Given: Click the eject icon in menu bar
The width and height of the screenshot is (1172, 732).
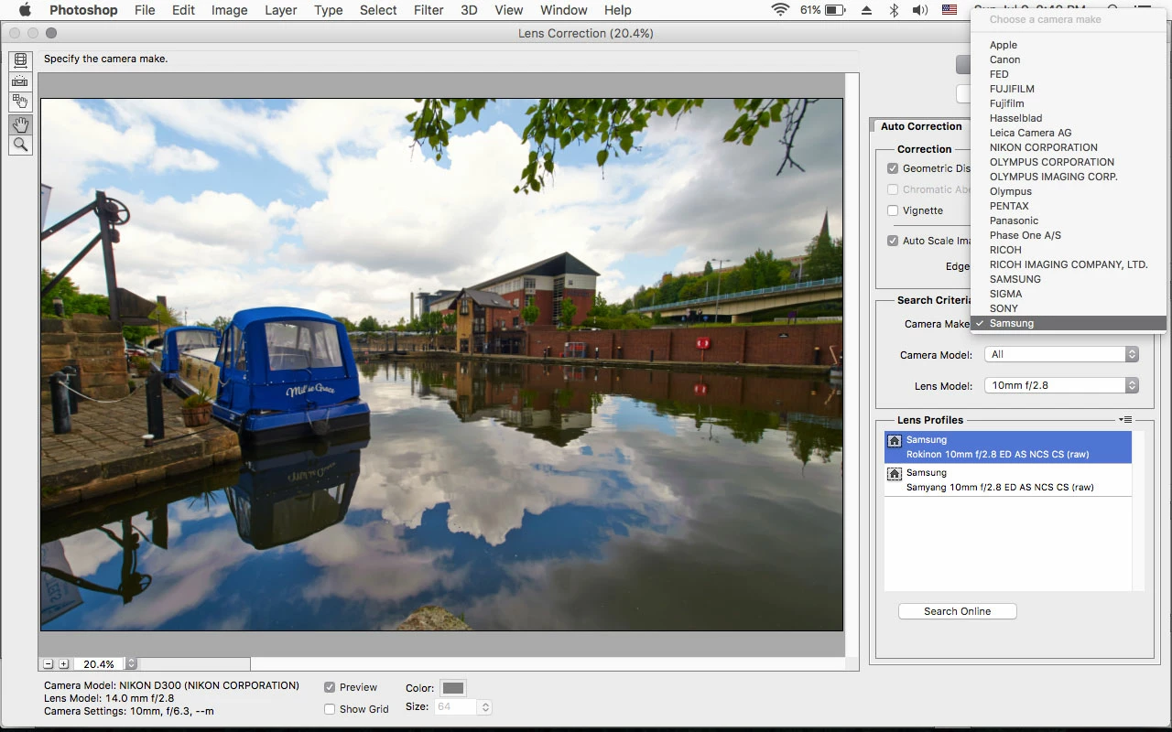Looking at the screenshot, I should tap(866, 10).
